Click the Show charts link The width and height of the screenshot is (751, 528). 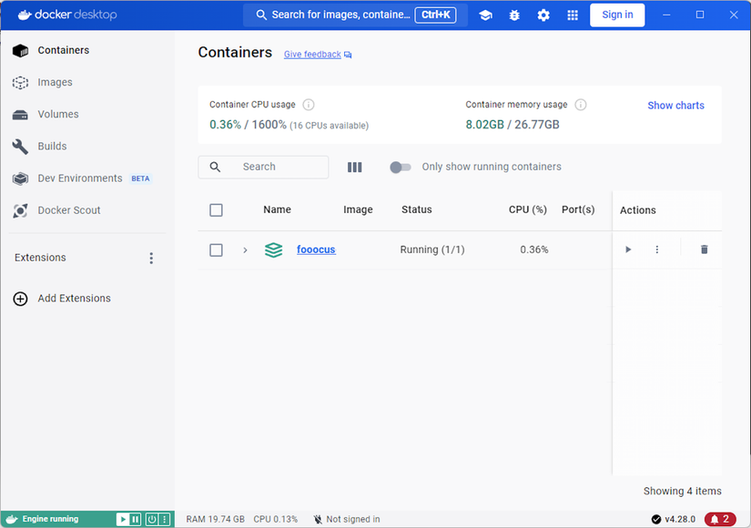pos(675,106)
